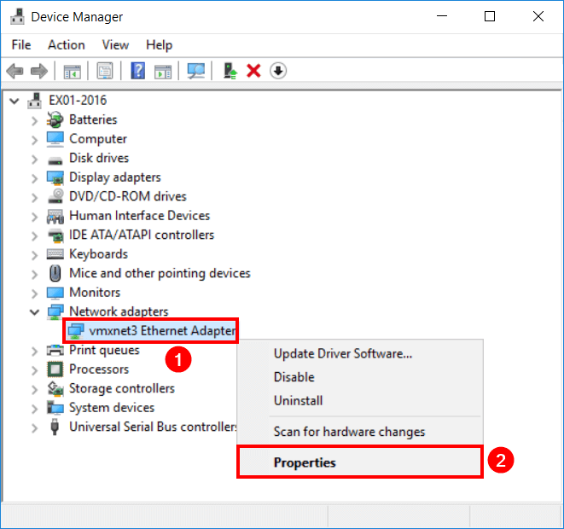Click the Properties sheet toolbar icon
The width and height of the screenshot is (564, 529).
pyautogui.click(x=105, y=71)
